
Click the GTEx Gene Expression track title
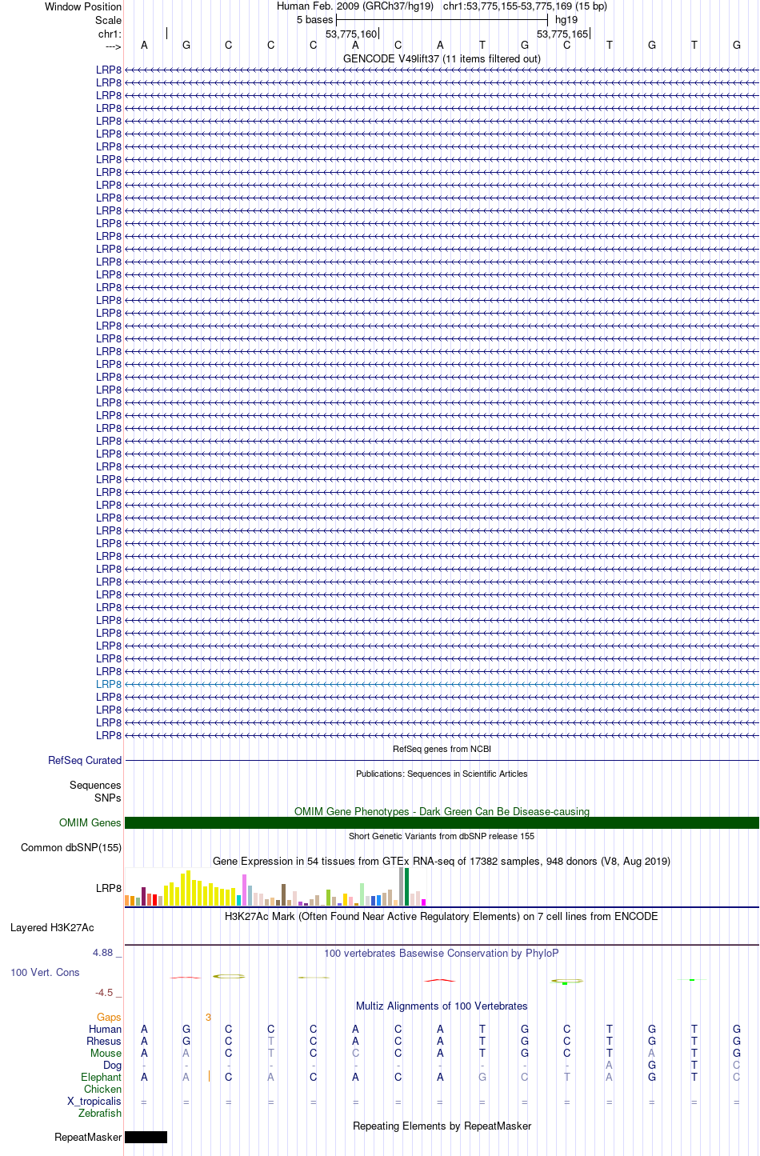pos(442,862)
